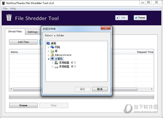
Task: Click the local disk D: drive icon
Action: tap(56, 66)
